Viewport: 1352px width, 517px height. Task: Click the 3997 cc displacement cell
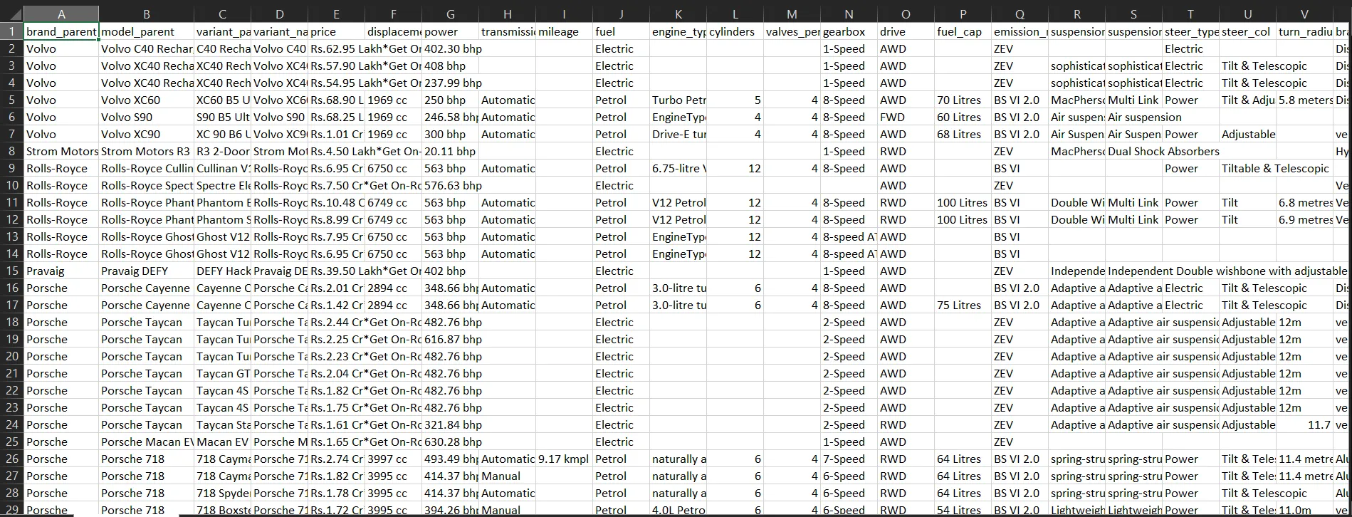pos(393,459)
